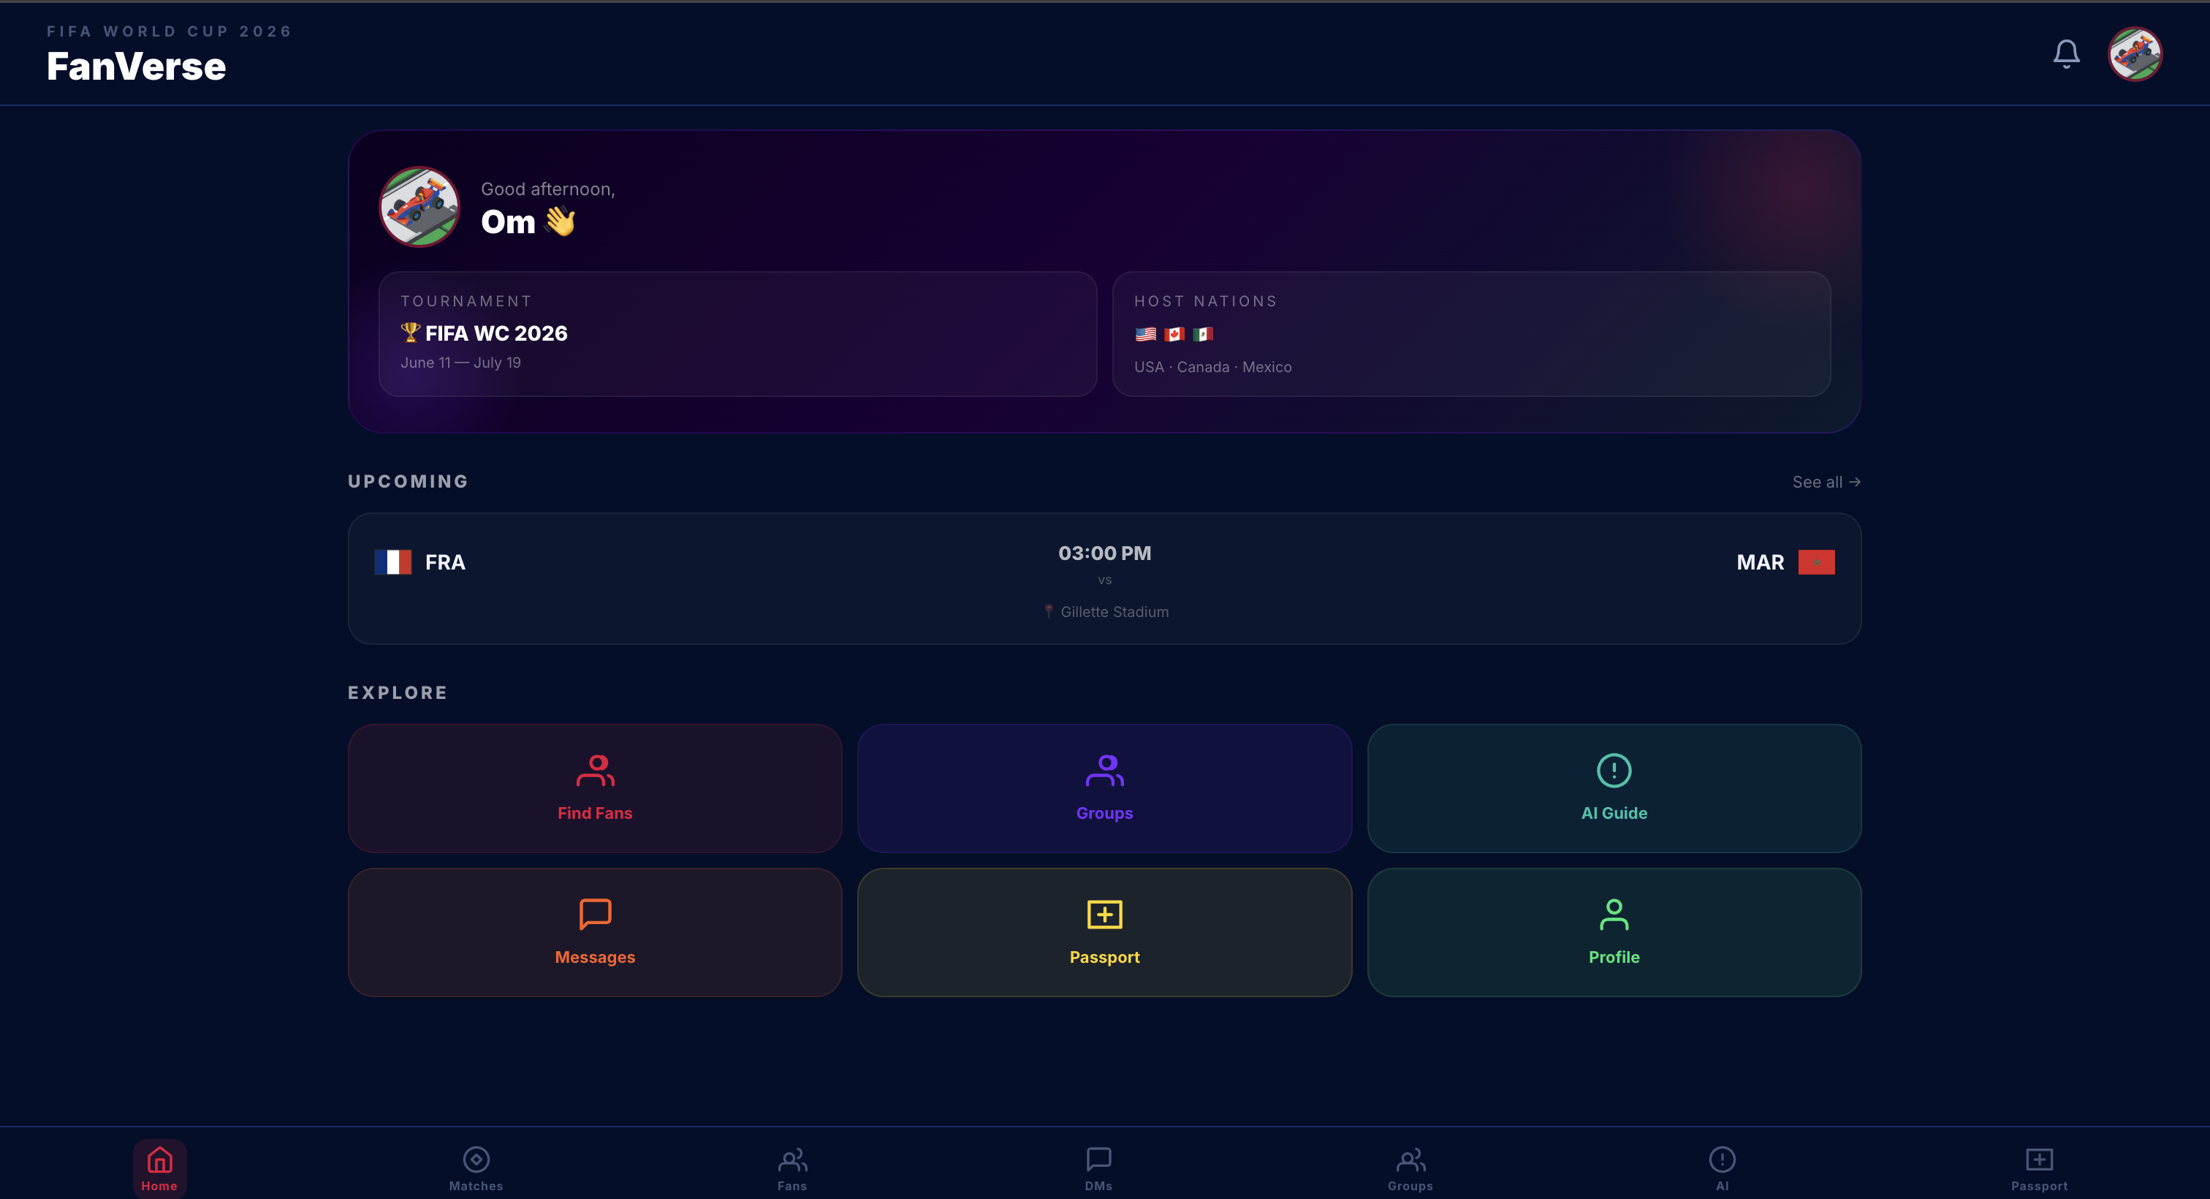Click the large avatar beside the greeting
The height and width of the screenshot is (1199, 2210).
pos(419,207)
